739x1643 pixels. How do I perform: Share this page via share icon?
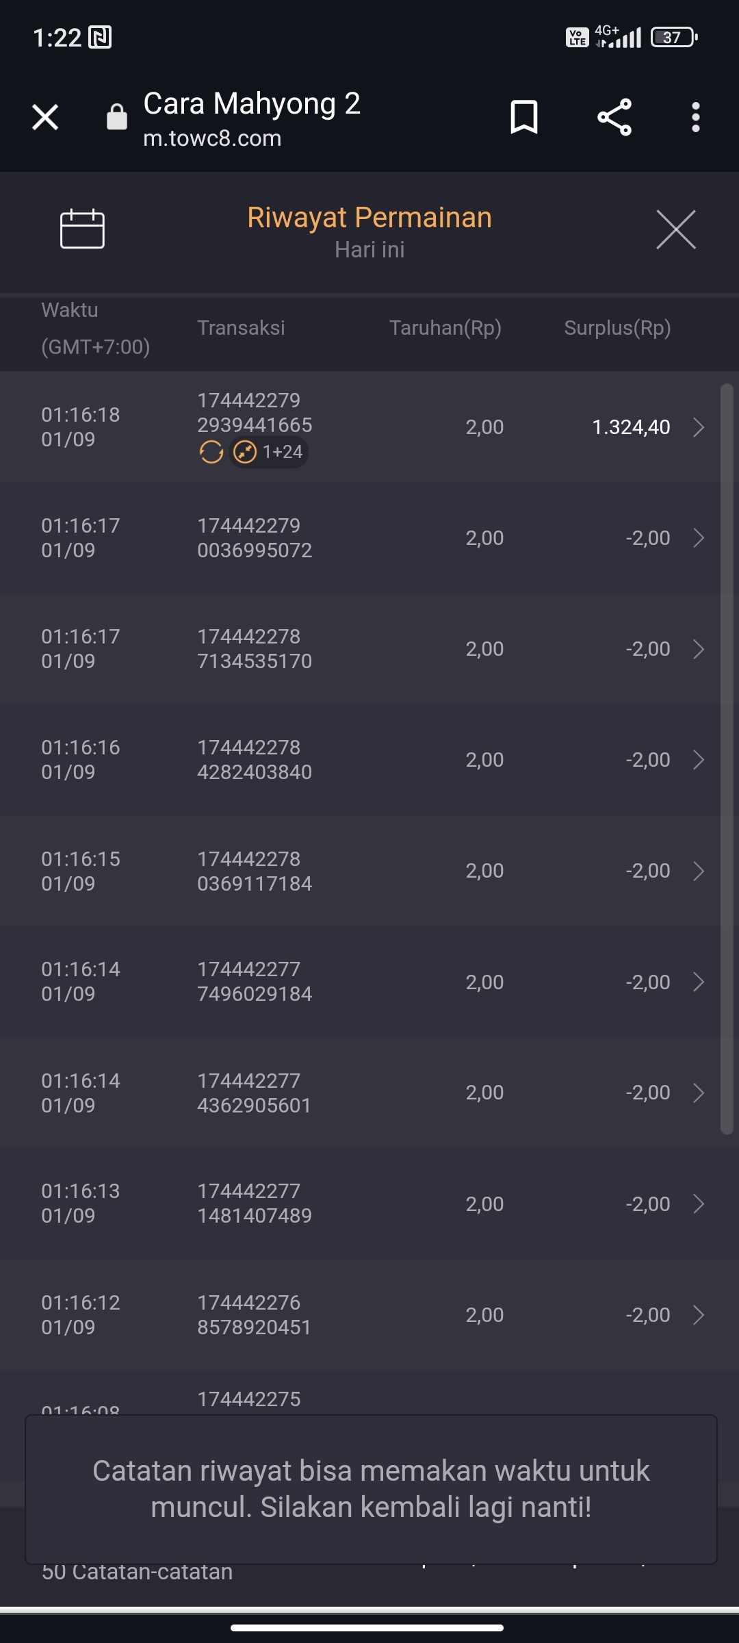(x=614, y=117)
